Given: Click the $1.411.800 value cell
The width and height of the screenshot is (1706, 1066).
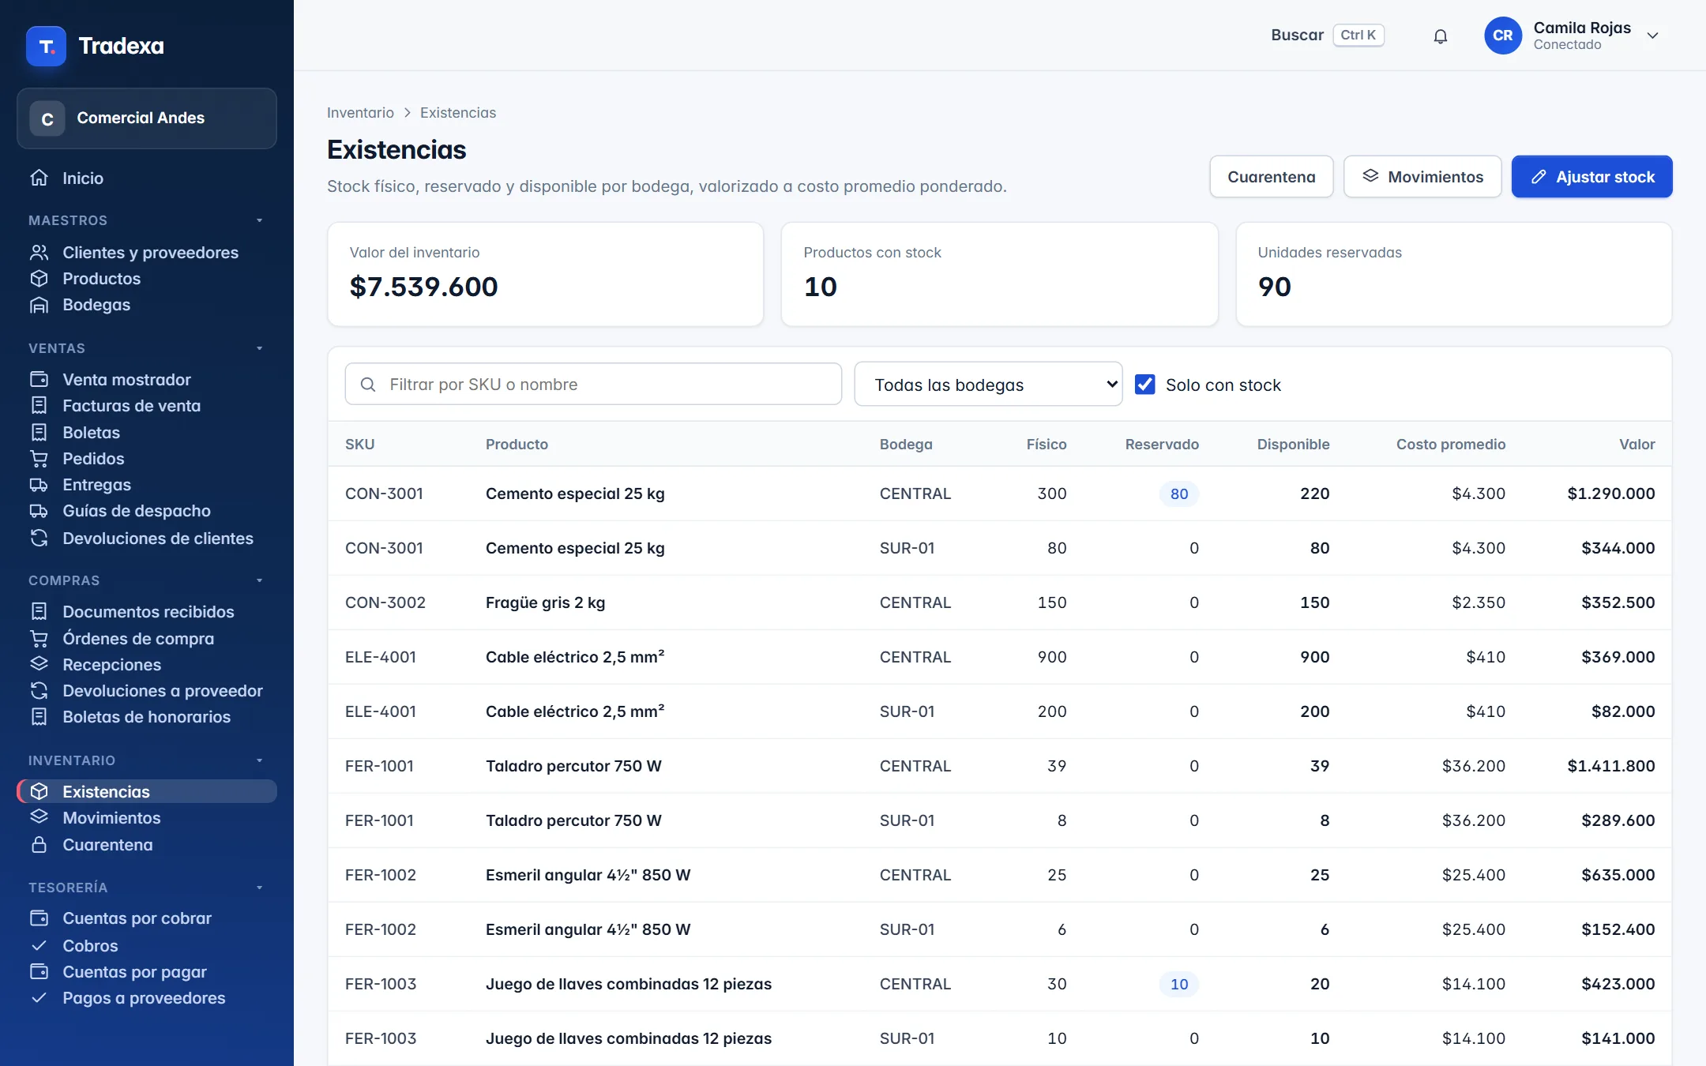Looking at the screenshot, I should coord(1610,766).
